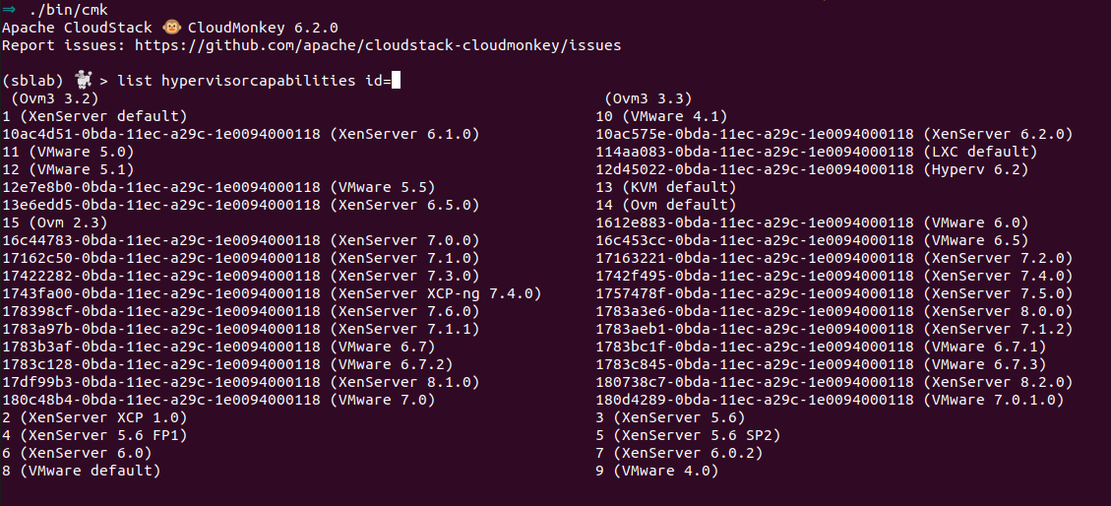Select the VMware 7.0.1.0 entry

click(831, 400)
